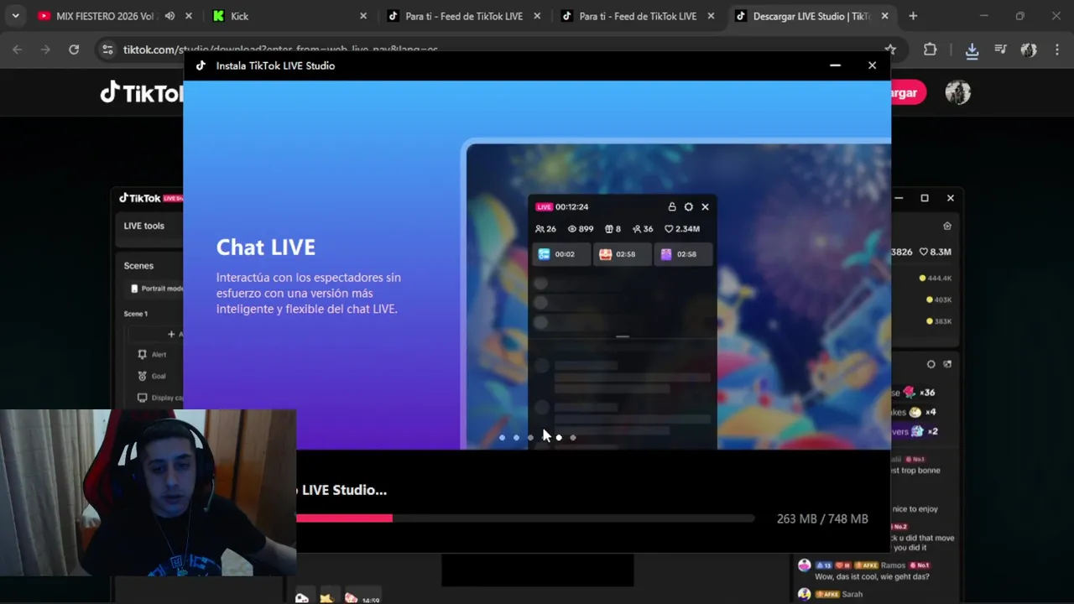
Task: Click the purple 02:58 timer card
Action: 682,254
